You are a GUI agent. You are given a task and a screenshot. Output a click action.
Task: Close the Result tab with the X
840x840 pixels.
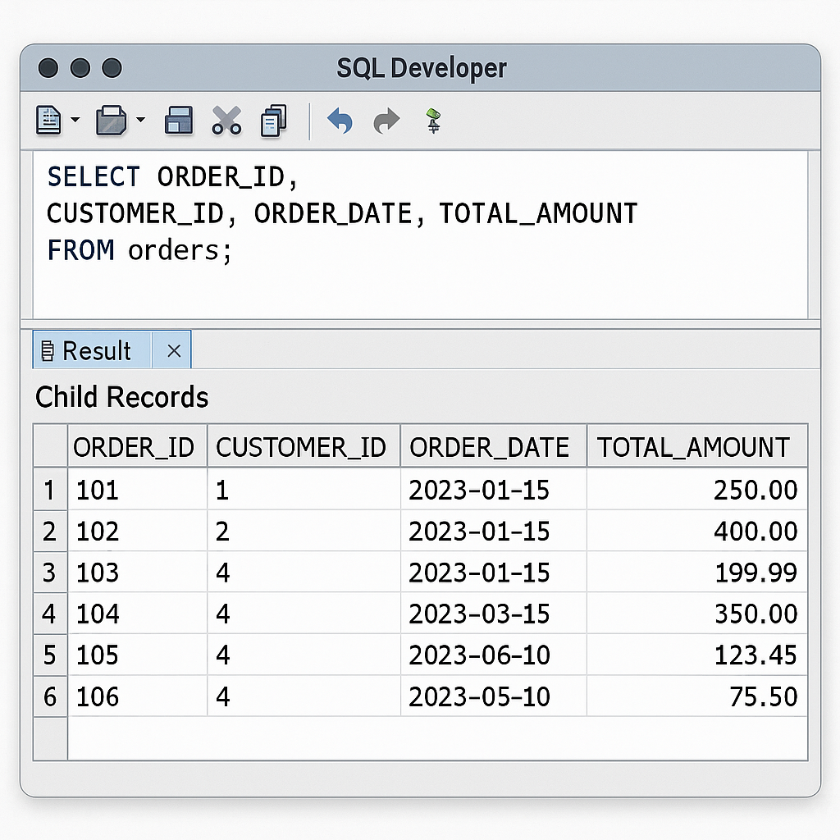pos(172,350)
